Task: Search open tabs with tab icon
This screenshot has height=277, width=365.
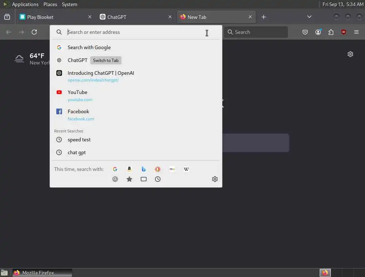Action: coord(144,179)
